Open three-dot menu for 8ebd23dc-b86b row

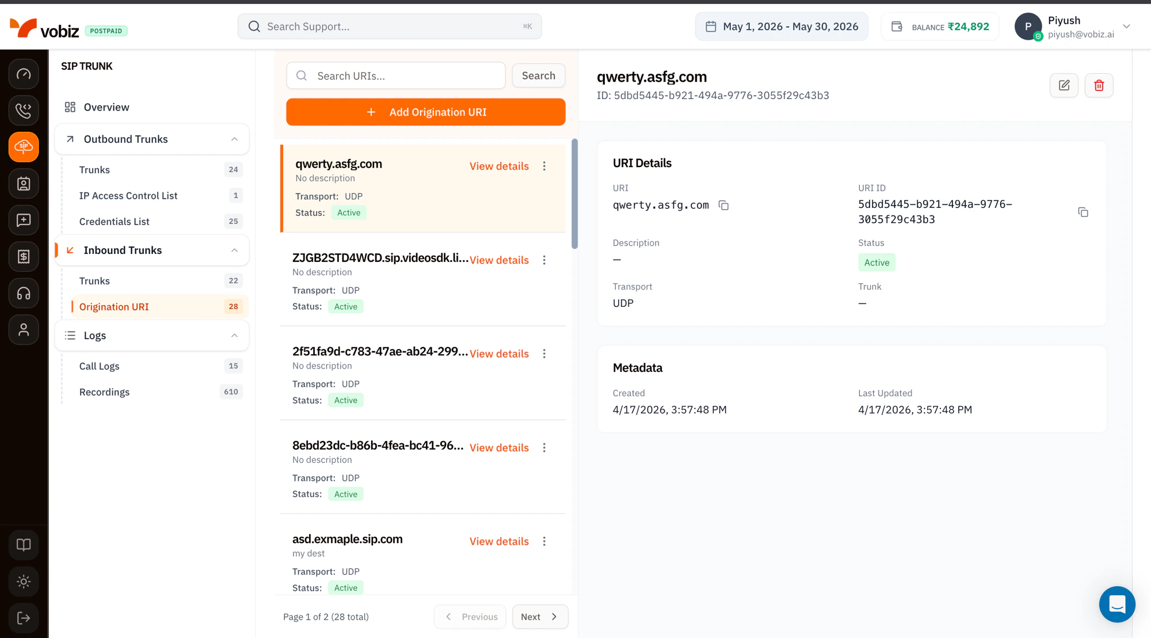544,447
